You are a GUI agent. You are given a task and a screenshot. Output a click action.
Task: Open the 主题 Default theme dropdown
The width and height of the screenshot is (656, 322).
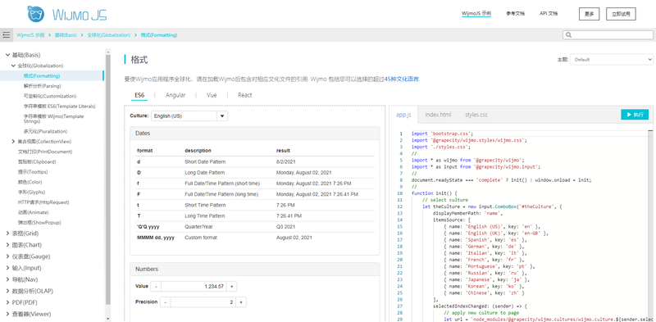click(611, 59)
